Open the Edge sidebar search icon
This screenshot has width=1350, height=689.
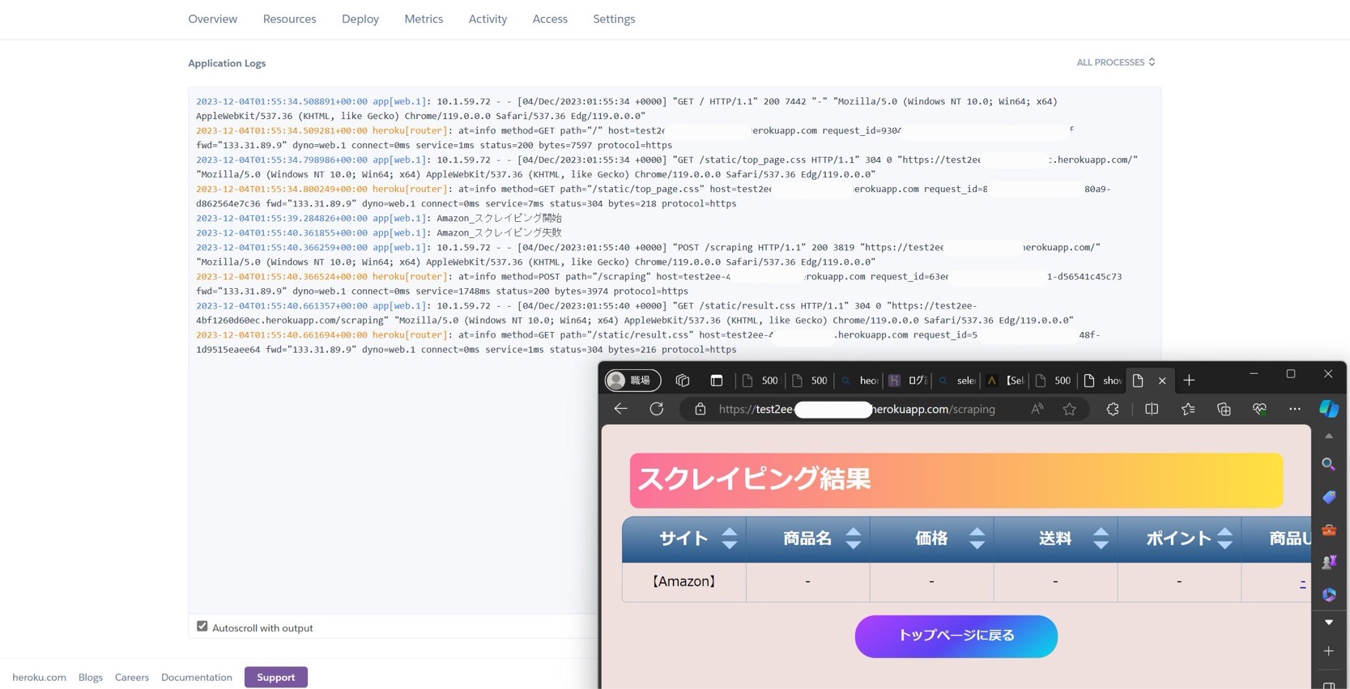(1329, 464)
